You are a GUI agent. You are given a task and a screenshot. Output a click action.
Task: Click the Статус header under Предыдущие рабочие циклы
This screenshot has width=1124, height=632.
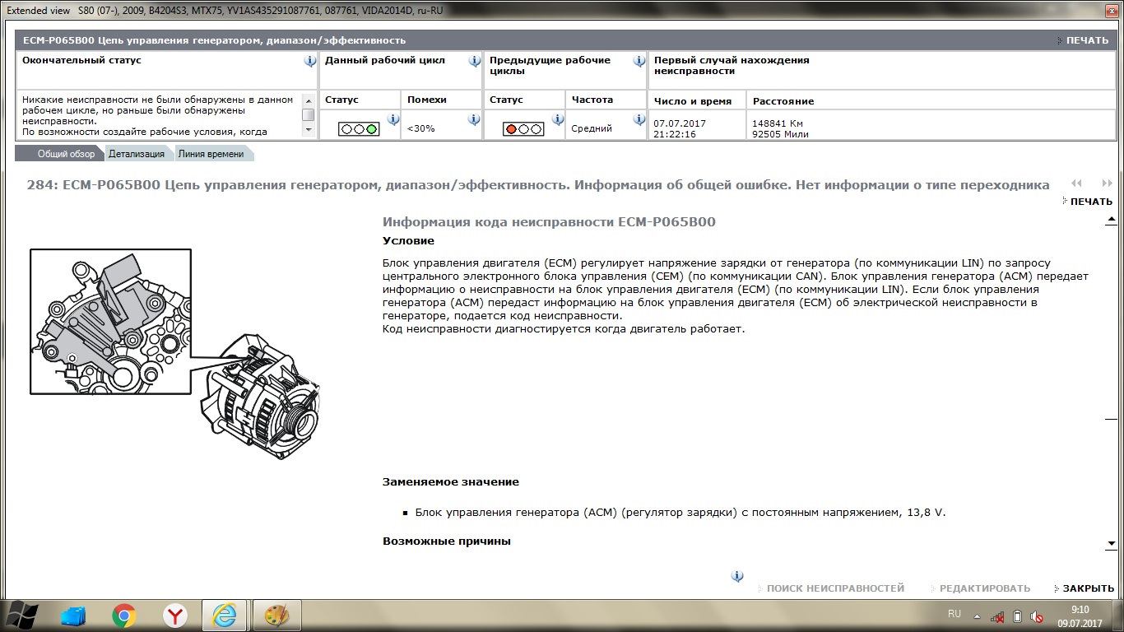[507, 100]
